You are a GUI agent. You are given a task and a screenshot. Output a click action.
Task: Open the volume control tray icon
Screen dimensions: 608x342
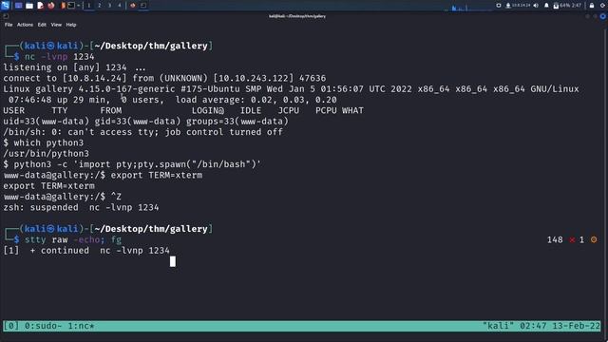point(536,6)
